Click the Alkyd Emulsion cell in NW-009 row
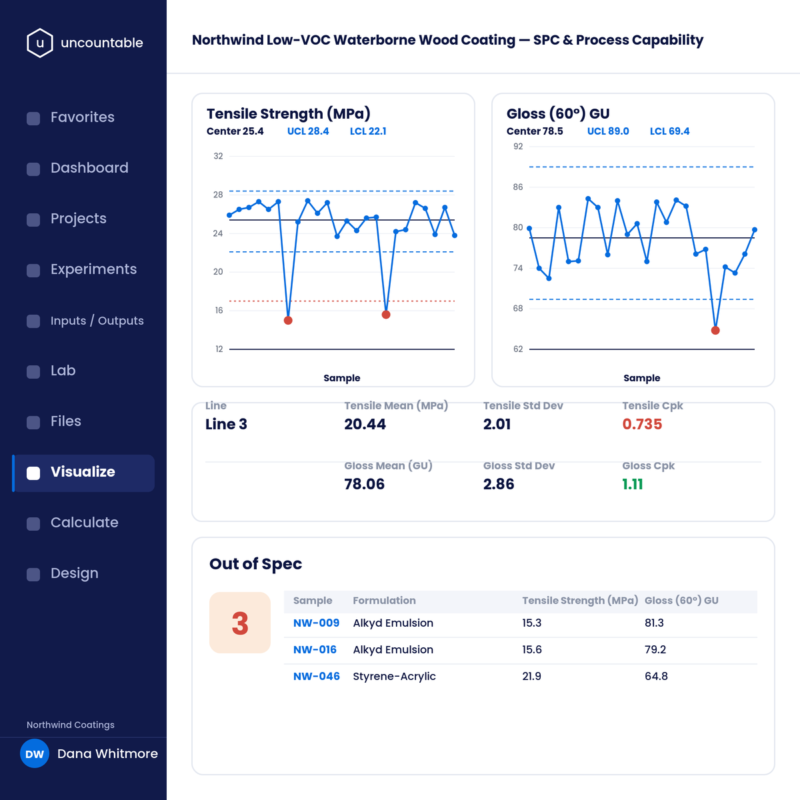Screen dimensions: 800x800 point(393,623)
